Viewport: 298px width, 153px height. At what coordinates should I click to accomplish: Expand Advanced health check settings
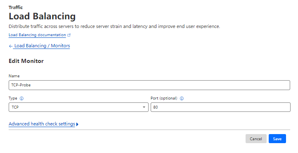click(x=43, y=124)
